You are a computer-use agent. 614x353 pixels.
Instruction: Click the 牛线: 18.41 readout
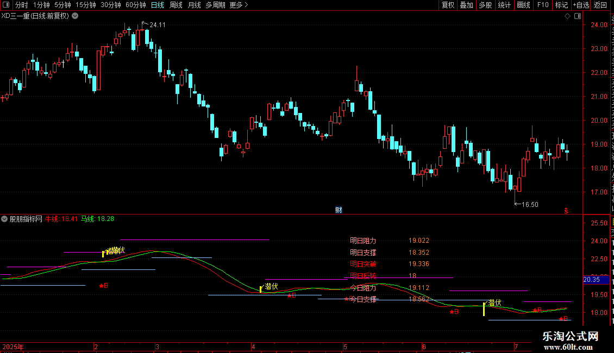click(61, 219)
